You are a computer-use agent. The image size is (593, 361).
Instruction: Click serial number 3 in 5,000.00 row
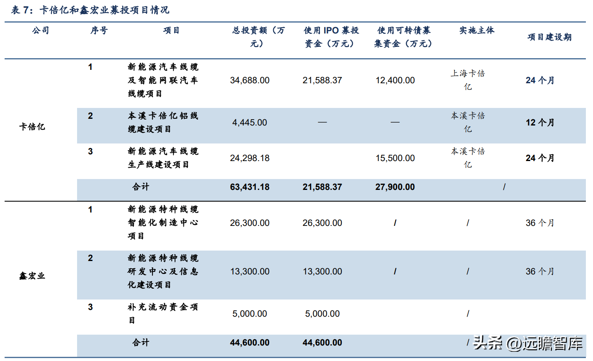tap(90, 307)
